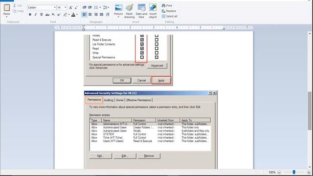Image resolution: width=313 pixels, height=176 pixels.
Task: Click the right indent marker on ruler
Action: coord(224,28)
